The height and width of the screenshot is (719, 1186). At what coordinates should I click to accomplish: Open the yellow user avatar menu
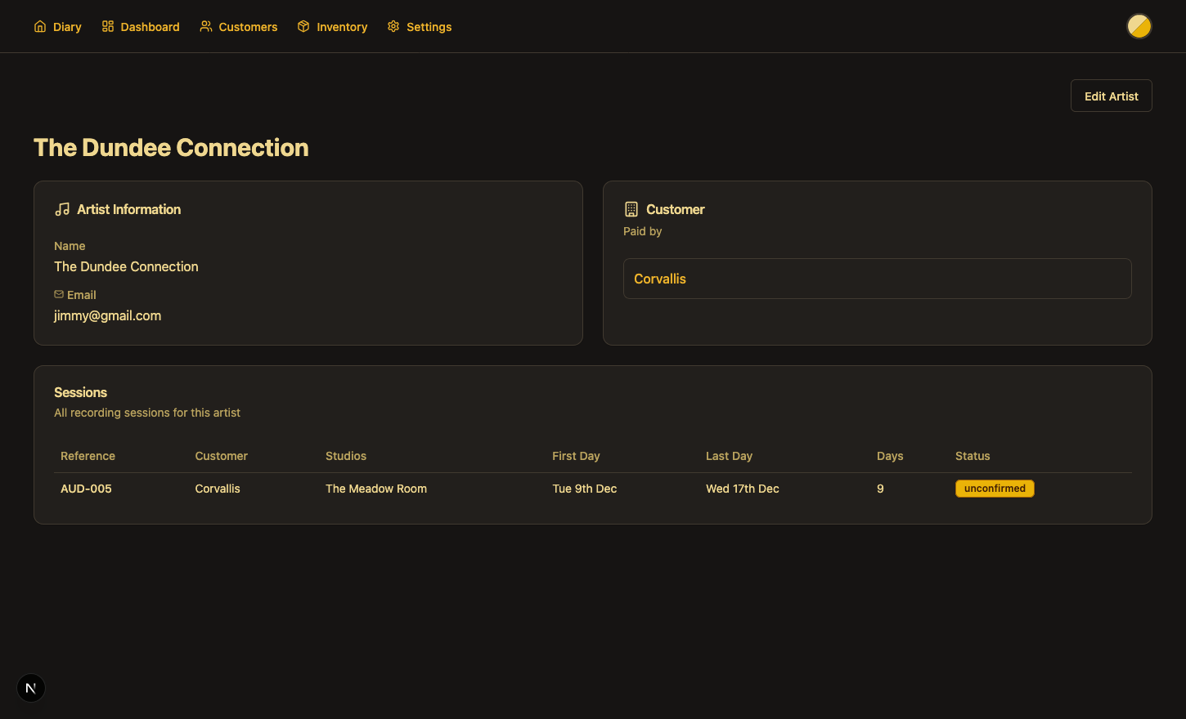(1139, 26)
